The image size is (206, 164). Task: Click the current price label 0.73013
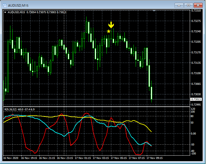click(x=195, y=99)
